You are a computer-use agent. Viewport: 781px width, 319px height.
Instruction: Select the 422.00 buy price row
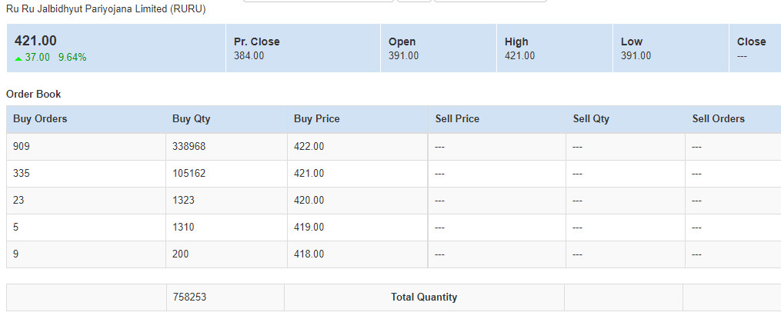(309, 147)
